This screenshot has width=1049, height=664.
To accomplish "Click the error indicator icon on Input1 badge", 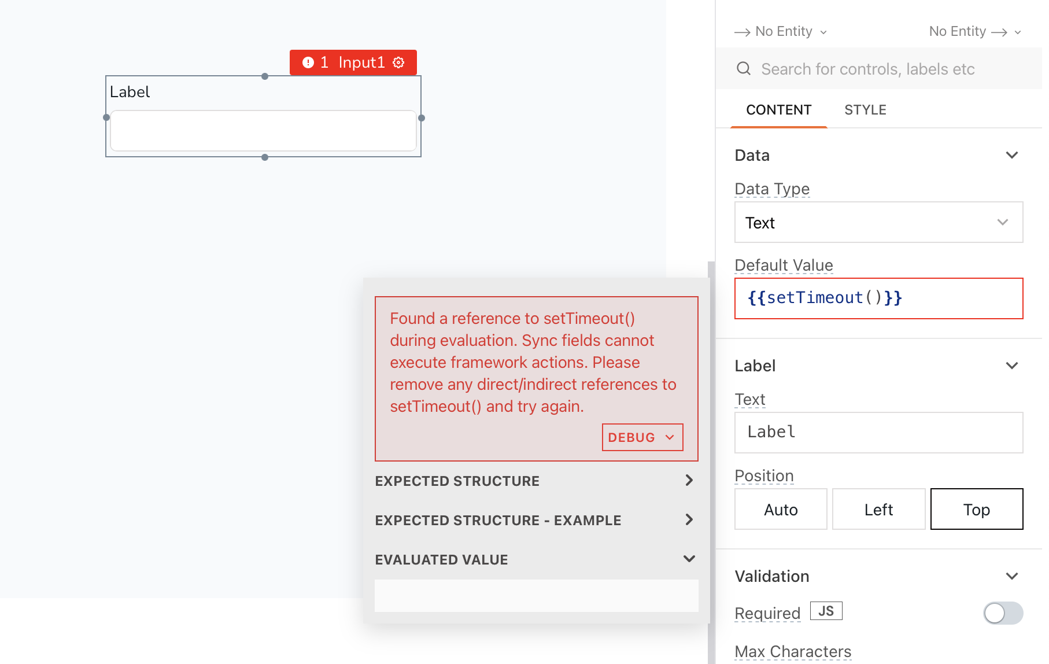I will click(x=308, y=62).
